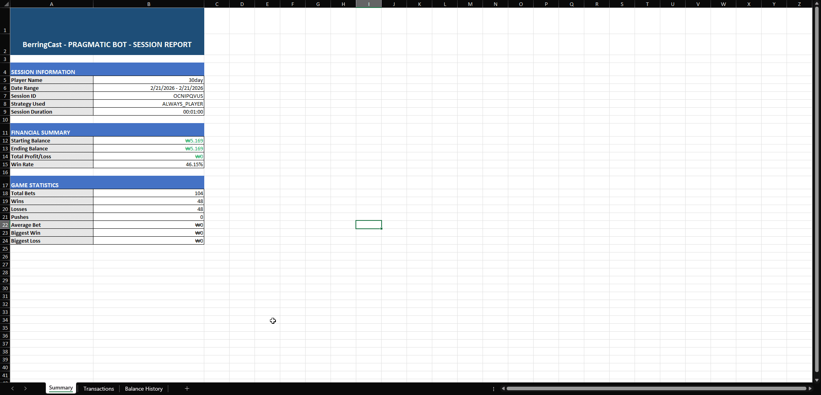Click the vertical scrollbar thumb
The width and height of the screenshot is (821, 395).
[817, 189]
